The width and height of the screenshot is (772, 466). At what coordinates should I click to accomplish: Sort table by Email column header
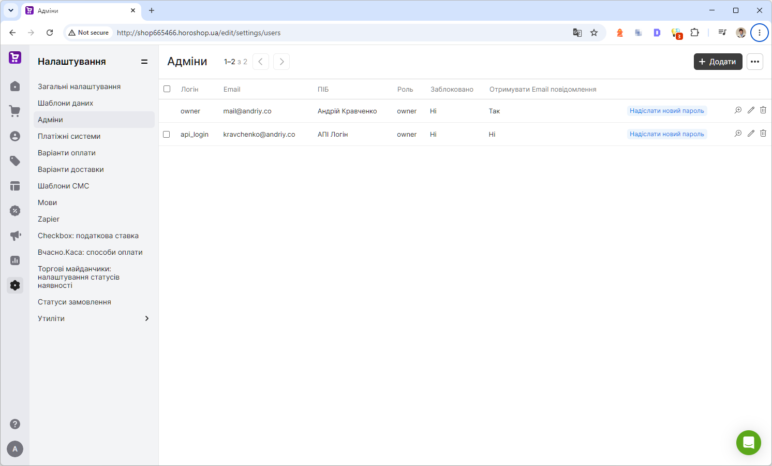232,89
